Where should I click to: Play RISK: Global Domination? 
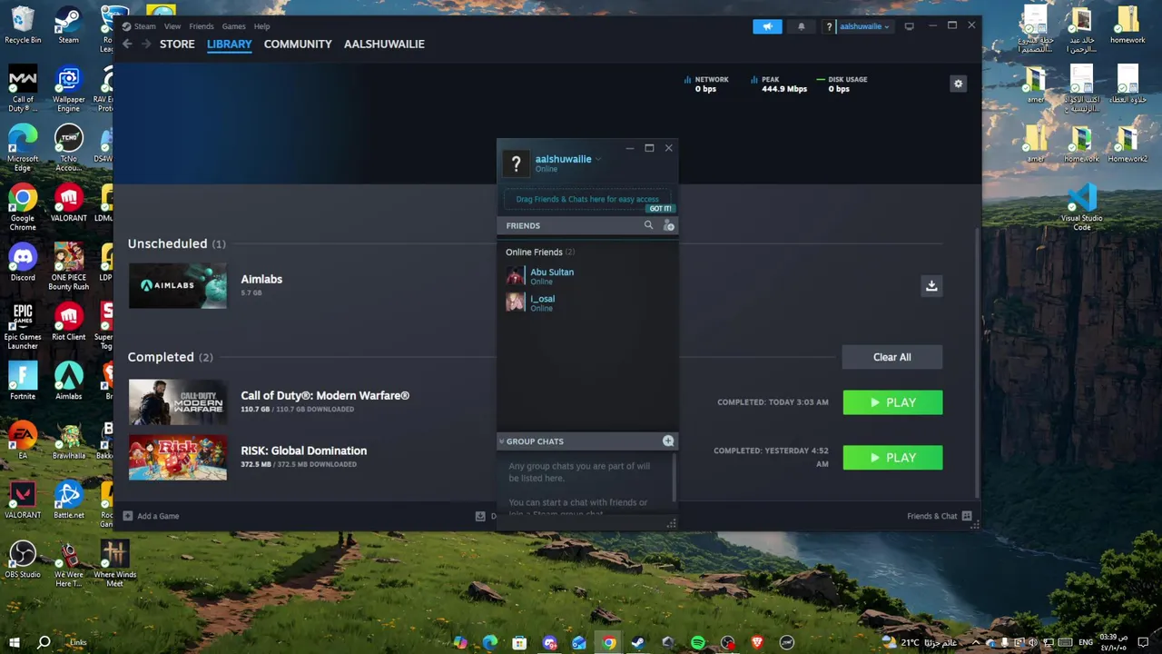pyautogui.click(x=892, y=458)
